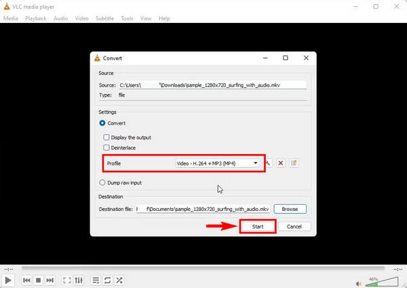Image resolution: width=407 pixels, height=288 pixels.
Task: Click VLC cone icon in main window title
Action: pyautogui.click(x=7, y=7)
